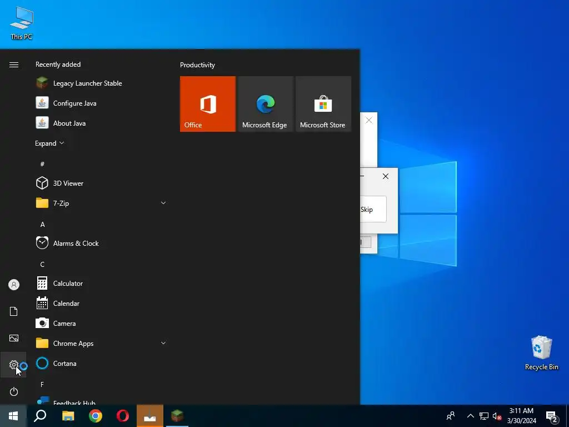Click muted volume icon in tray
The image size is (569, 427).
497,416
